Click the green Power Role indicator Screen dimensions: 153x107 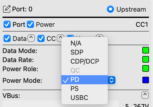145,68
